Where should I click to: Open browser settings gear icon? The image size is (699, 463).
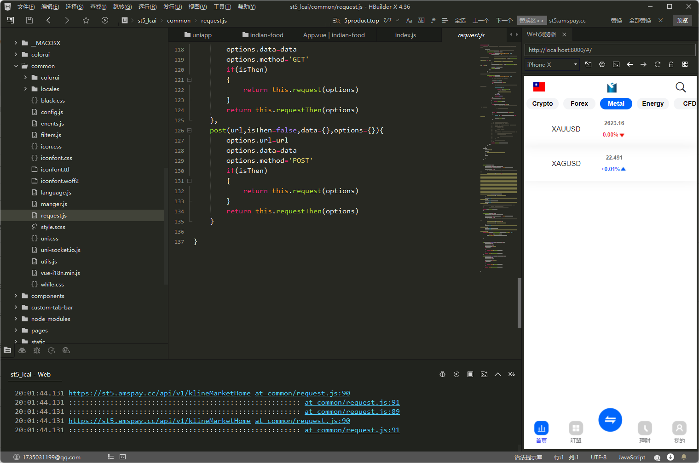(x=602, y=64)
